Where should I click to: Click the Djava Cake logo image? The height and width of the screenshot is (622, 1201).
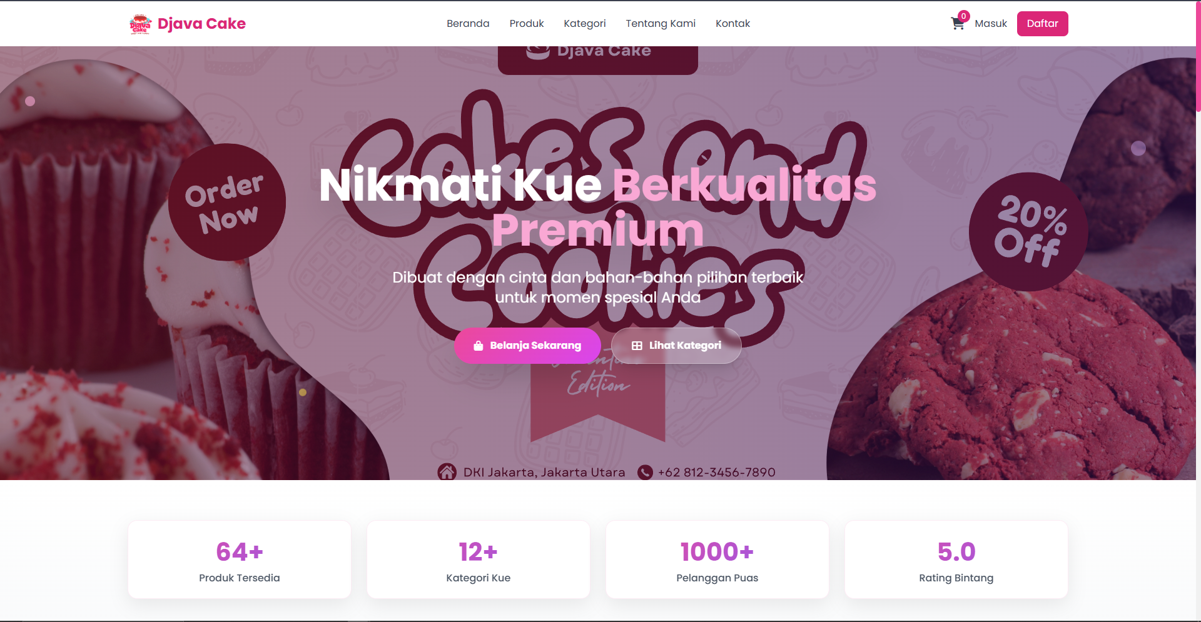pos(140,24)
